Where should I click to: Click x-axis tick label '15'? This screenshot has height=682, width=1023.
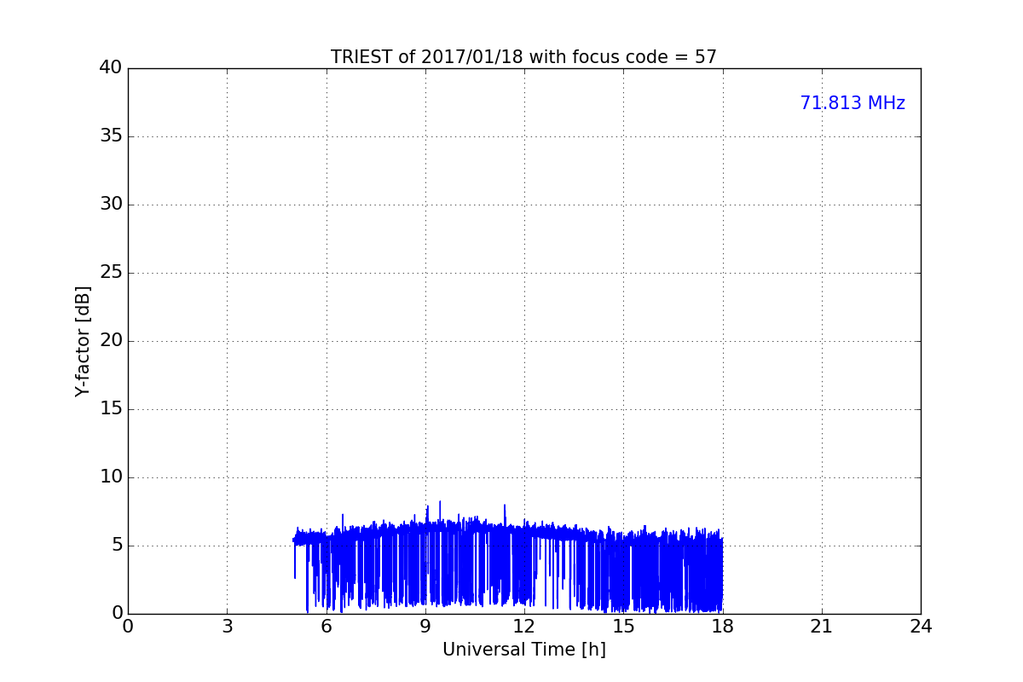click(623, 627)
